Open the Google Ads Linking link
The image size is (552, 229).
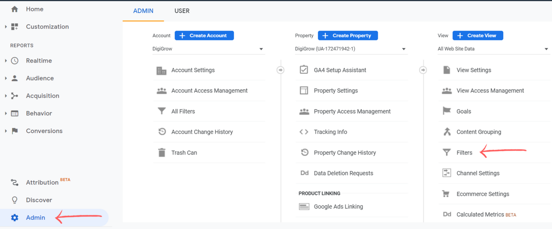tap(339, 207)
